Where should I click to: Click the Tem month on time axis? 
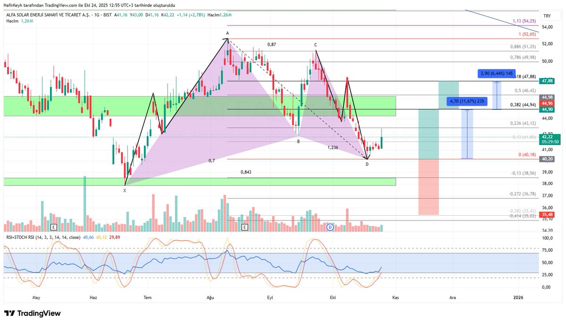[x=148, y=298]
